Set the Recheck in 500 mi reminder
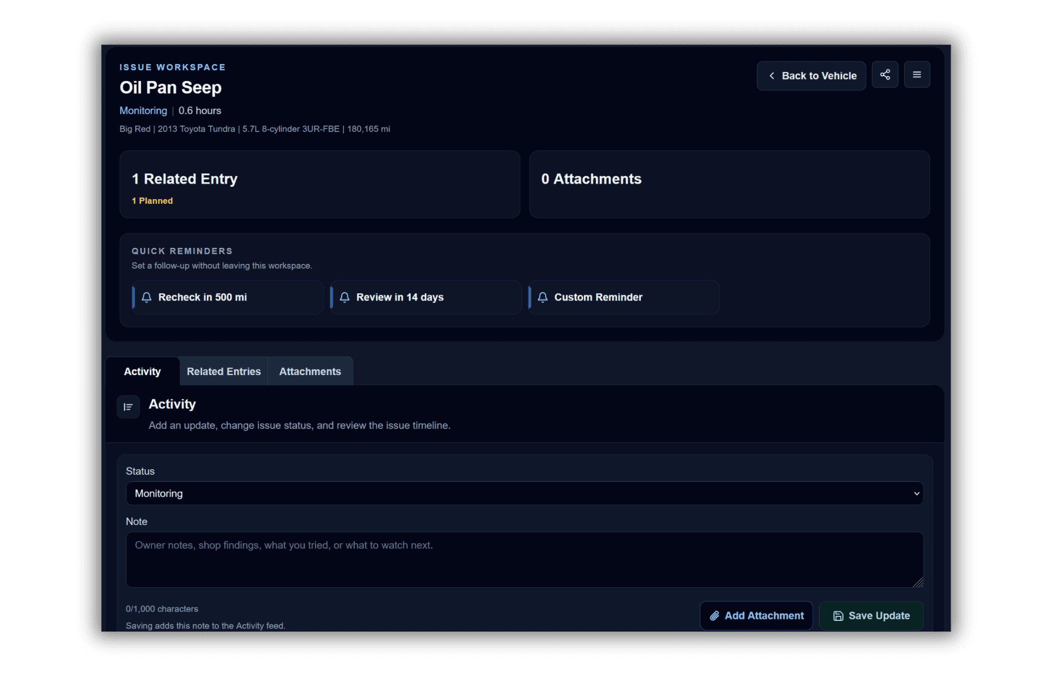Screen dimensions: 1052x676 227,297
